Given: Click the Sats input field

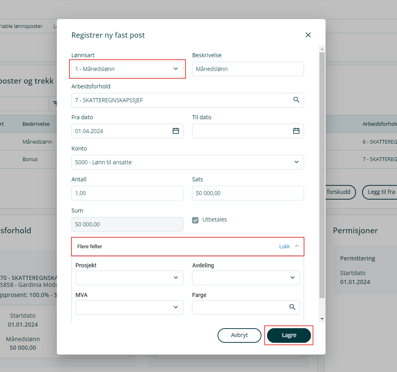Looking at the screenshot, I should click(x=248, y=193).
